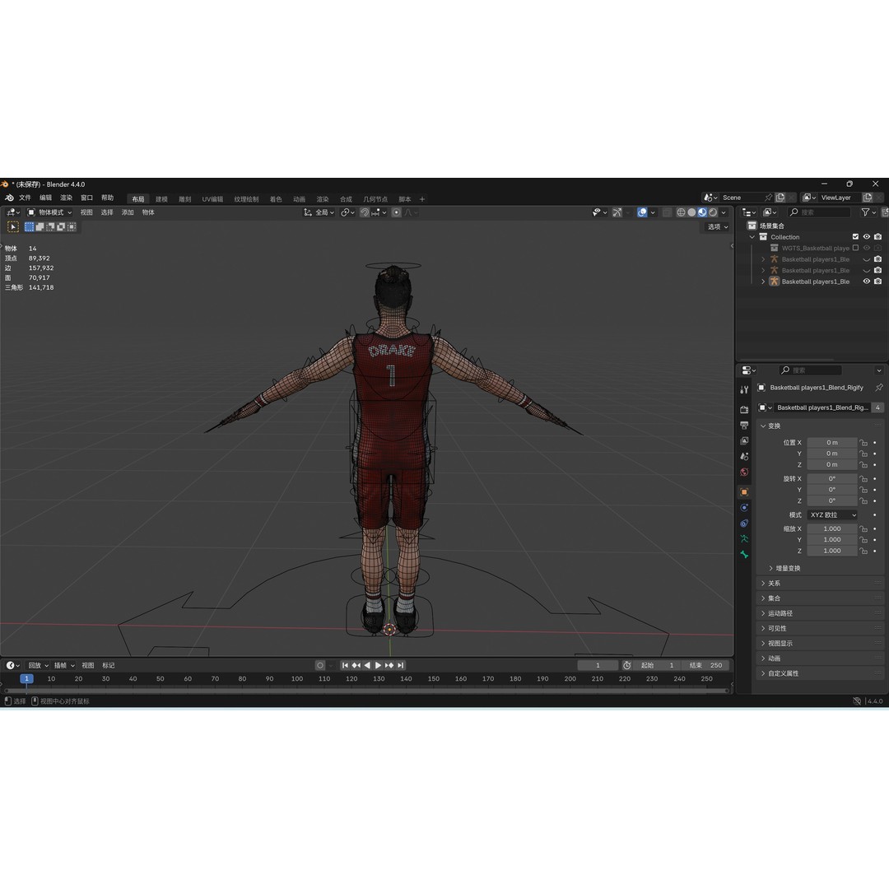The width and height of the screenshot is (889, 889).
Task: Open the World properties globe icon
Action: pyautogui.click(x=744, y=472)
